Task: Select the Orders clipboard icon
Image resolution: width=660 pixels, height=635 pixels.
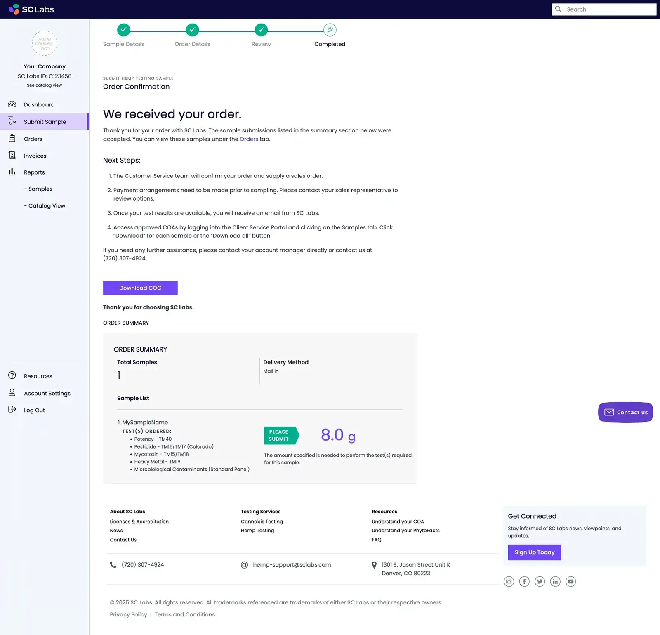Action: tap(12, 139)
